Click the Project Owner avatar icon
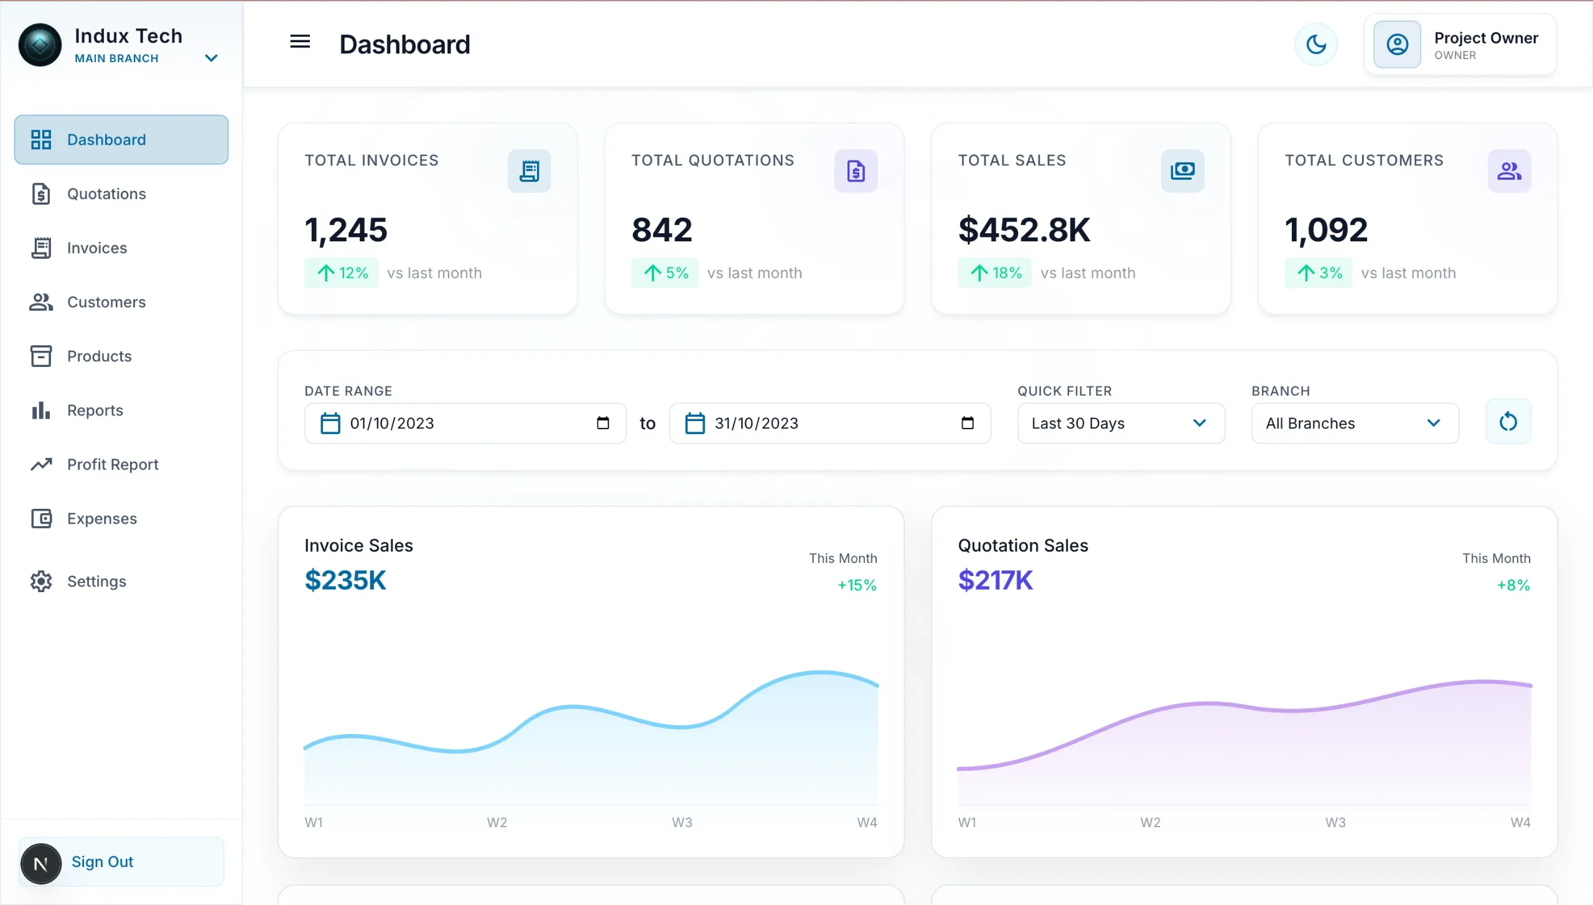This screenshot has width=1593, height=905. pyautogui.click(x=1397, y=44)
